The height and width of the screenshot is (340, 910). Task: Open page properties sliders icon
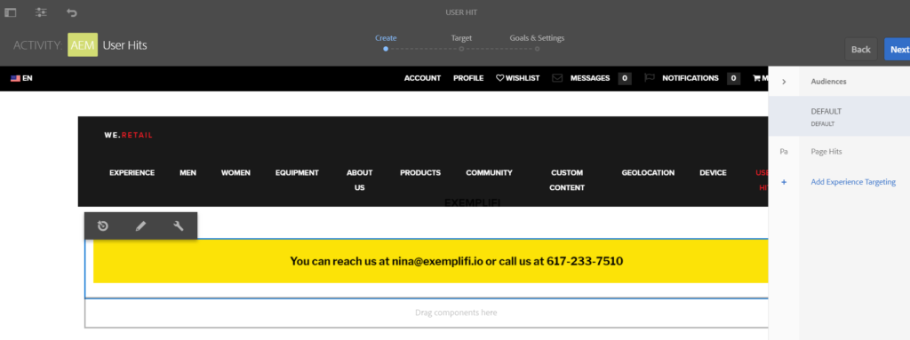41,12
